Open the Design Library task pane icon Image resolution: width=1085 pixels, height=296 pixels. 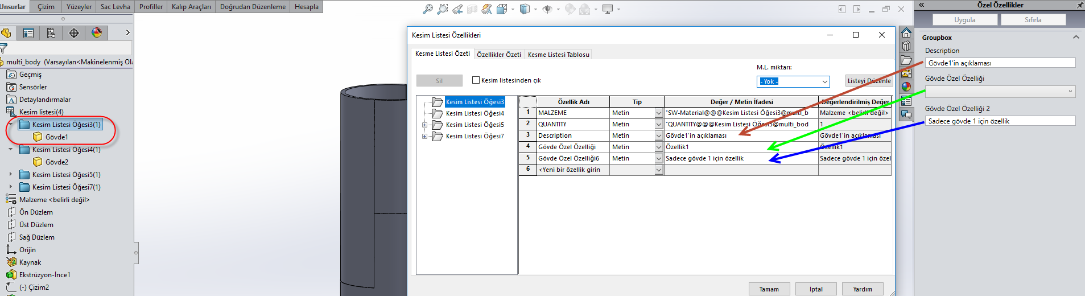click(906, 46)
